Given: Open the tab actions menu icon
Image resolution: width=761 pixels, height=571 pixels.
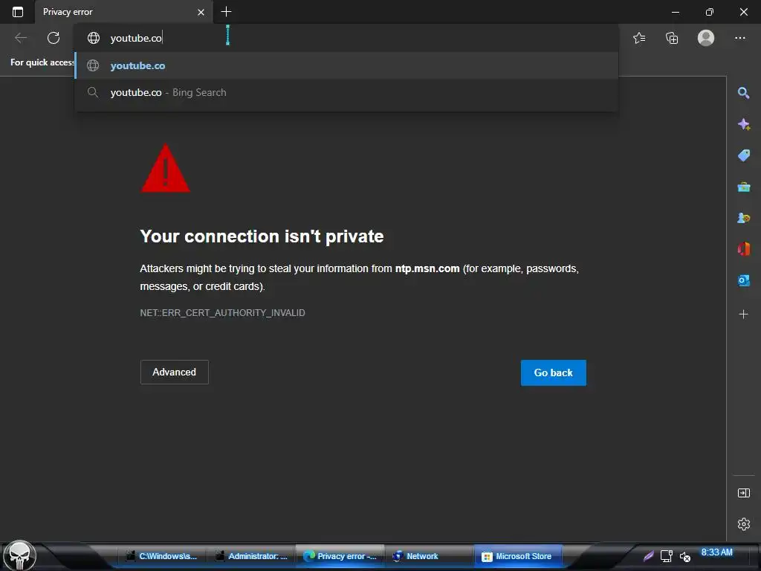Looking at the screenshot, I should (x=18, y=12).
